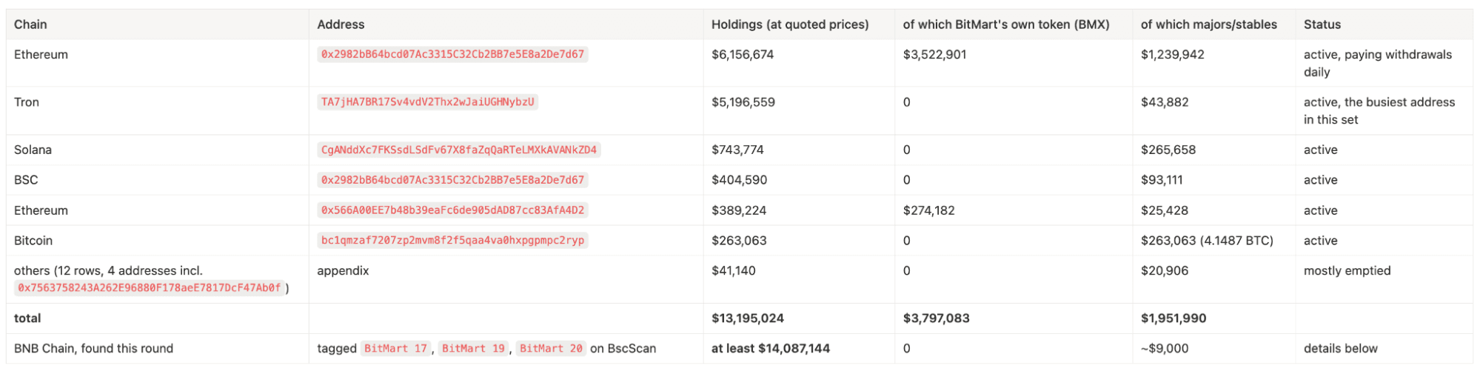The height and width of the screenshot is (371, 1480).
Task: Select the $1,951,990 total majors/stables
Action: [x=1173, y=318]
